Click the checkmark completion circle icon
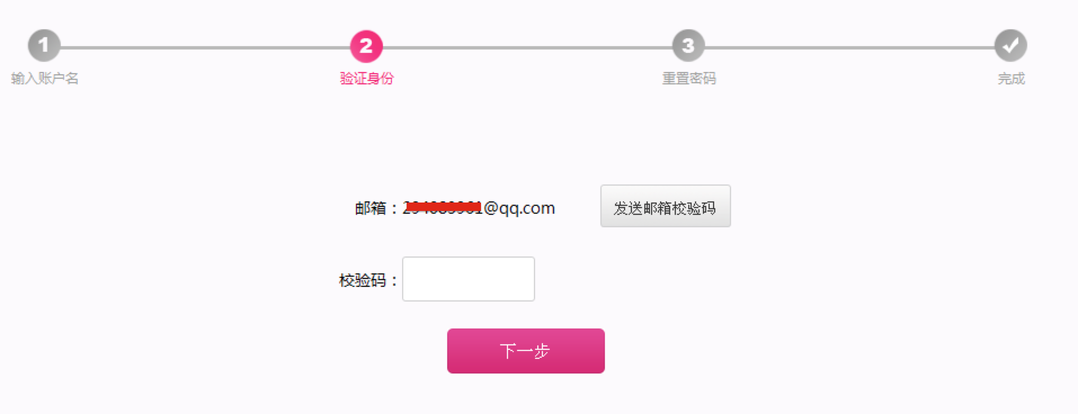Screen dimensions: 1078x414 pos(1010,46)
